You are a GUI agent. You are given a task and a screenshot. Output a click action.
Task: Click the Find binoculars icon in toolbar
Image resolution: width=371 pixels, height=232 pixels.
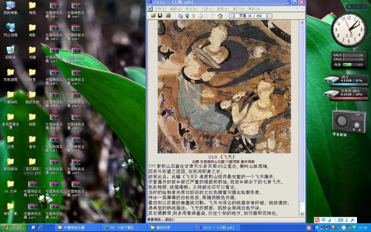click(187, 16)
